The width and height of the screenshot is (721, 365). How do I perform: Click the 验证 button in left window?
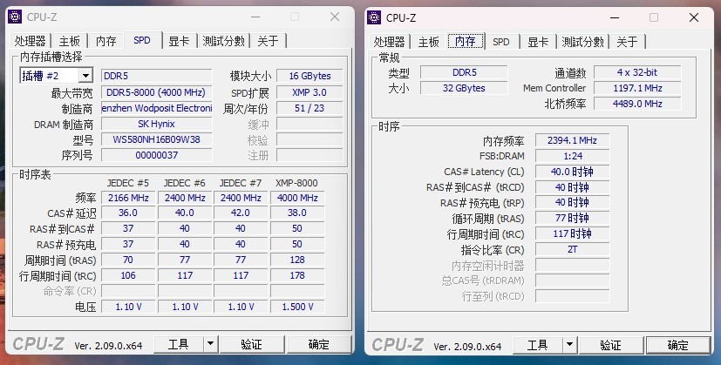pyautogui.click(x=252, y=344)
